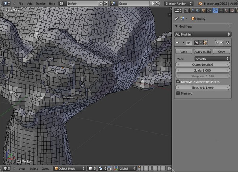This screenshot has width=238, height=172.
Task: Open the Render menu
Action: coord(40,4)
